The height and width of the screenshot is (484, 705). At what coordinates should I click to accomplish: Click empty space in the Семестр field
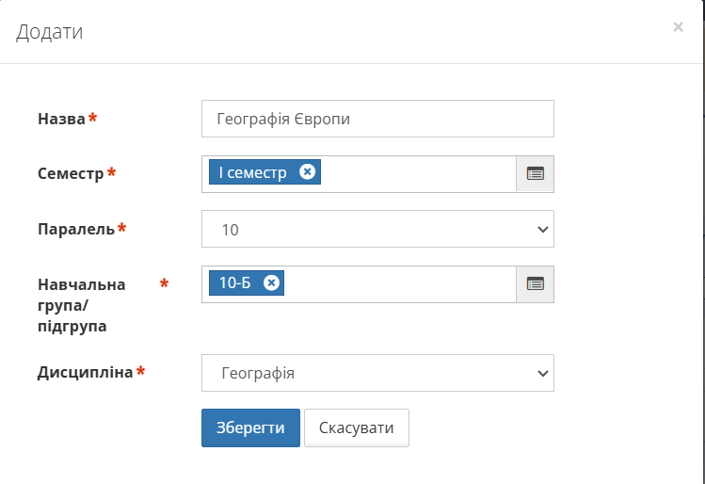point(419,173)
